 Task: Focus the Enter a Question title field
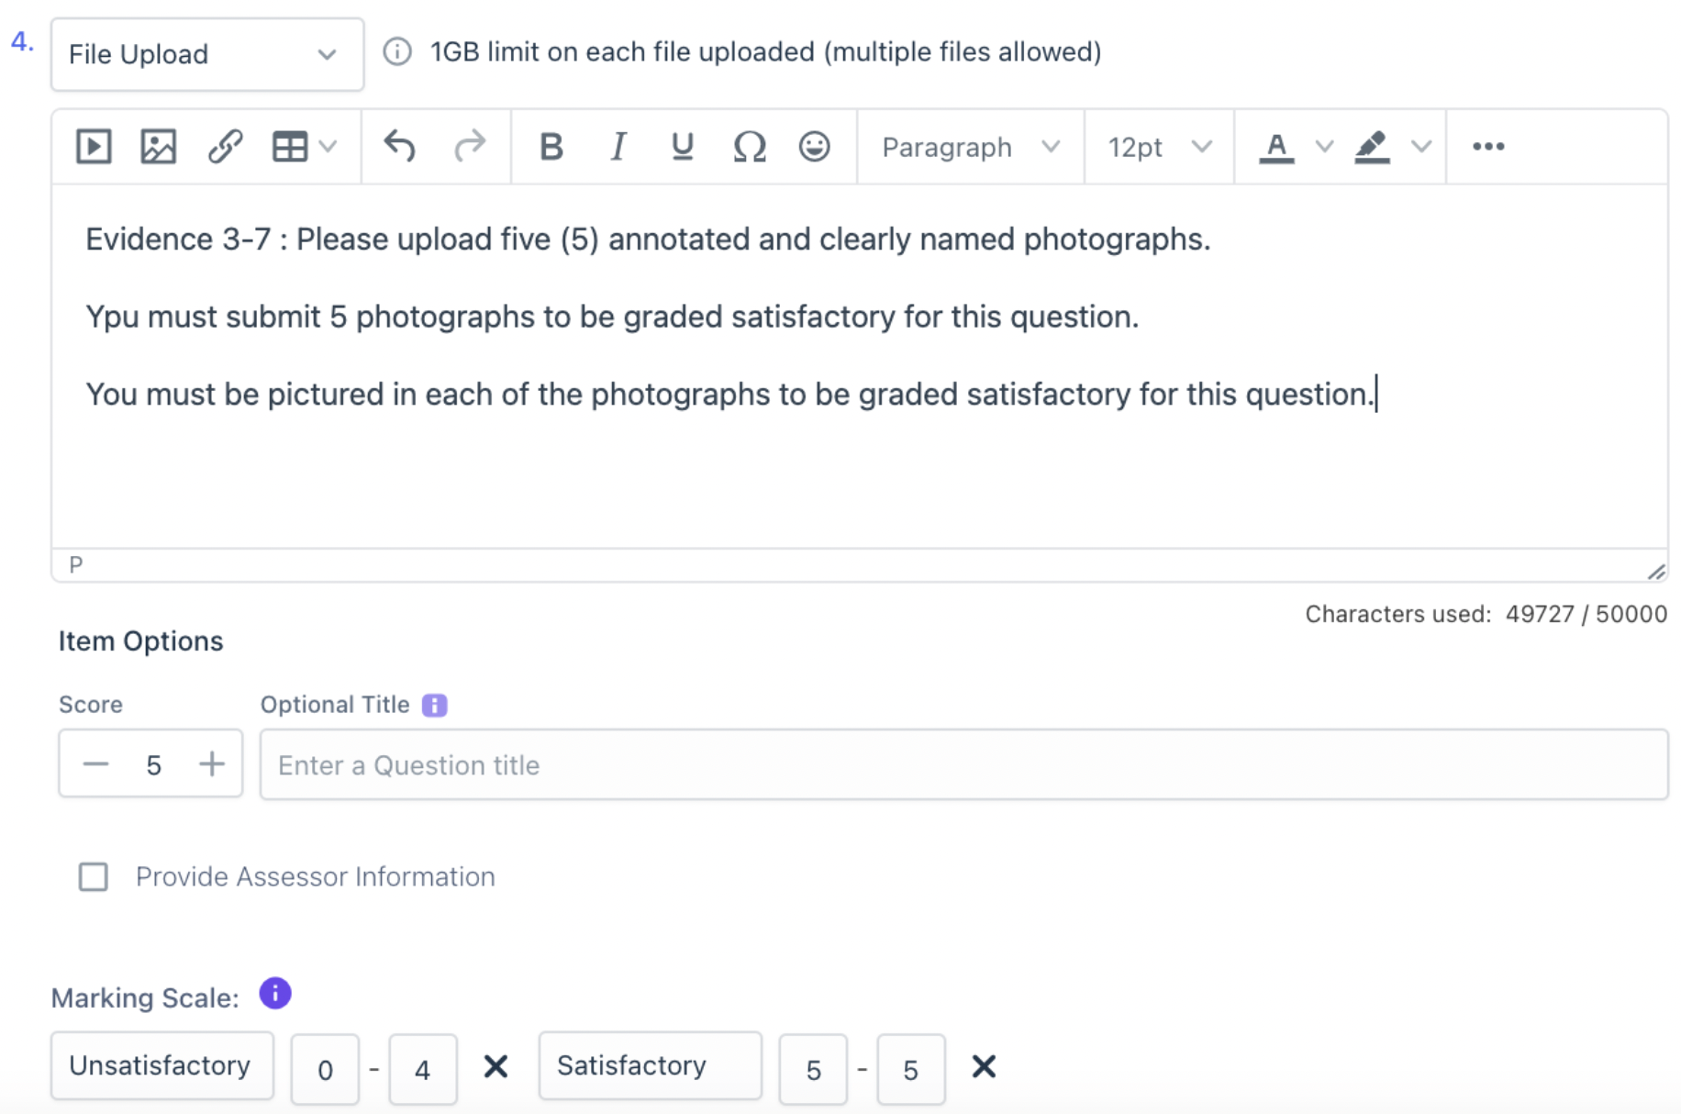pyautogui.click(x=963, y=764)
